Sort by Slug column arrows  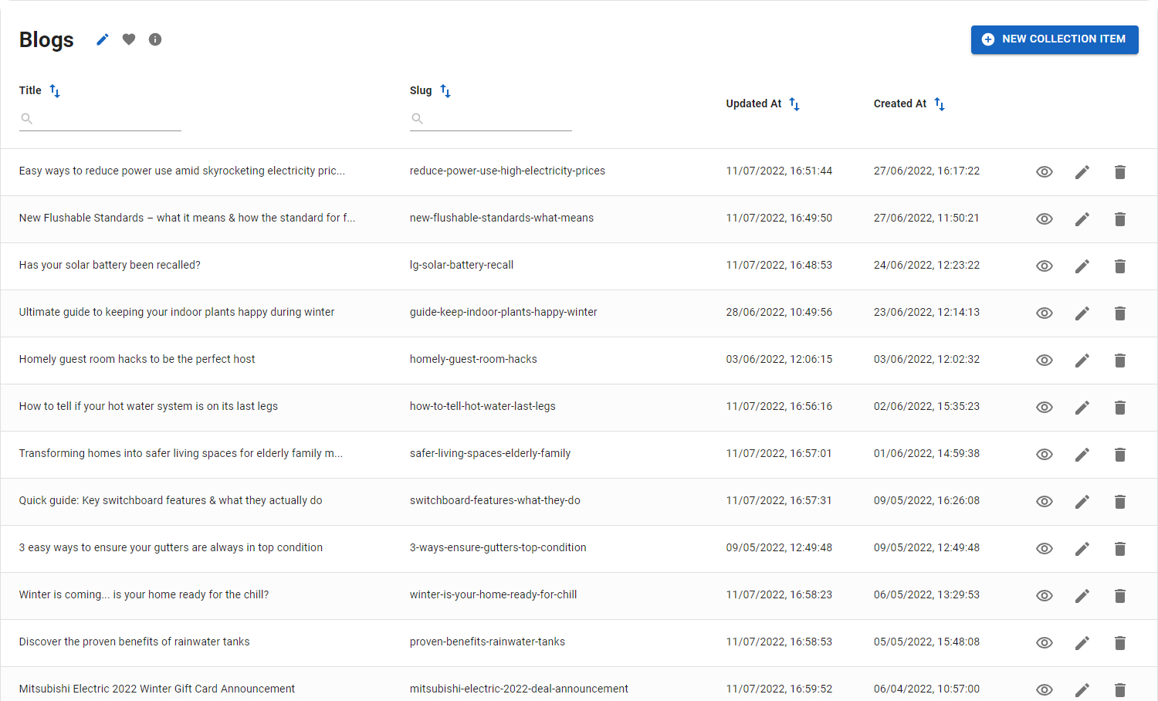[x=445, y=90]
